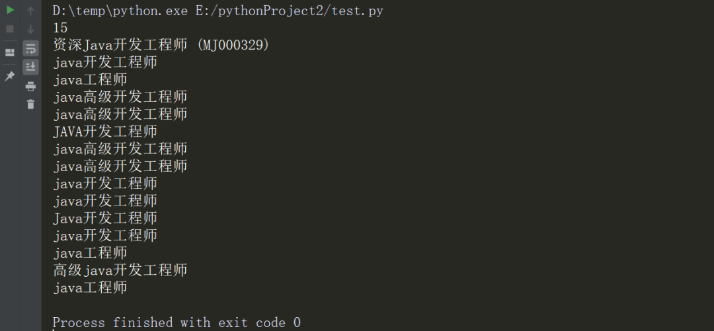Image resolution: width=714 pixels, height=331 pixels.
Task: Pin the Run tab with pushpin
Action: tap(10, 76)
